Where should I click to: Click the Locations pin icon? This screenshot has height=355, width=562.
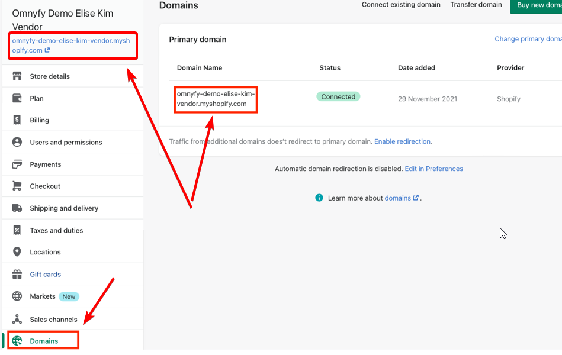click(x=17, y=252)
